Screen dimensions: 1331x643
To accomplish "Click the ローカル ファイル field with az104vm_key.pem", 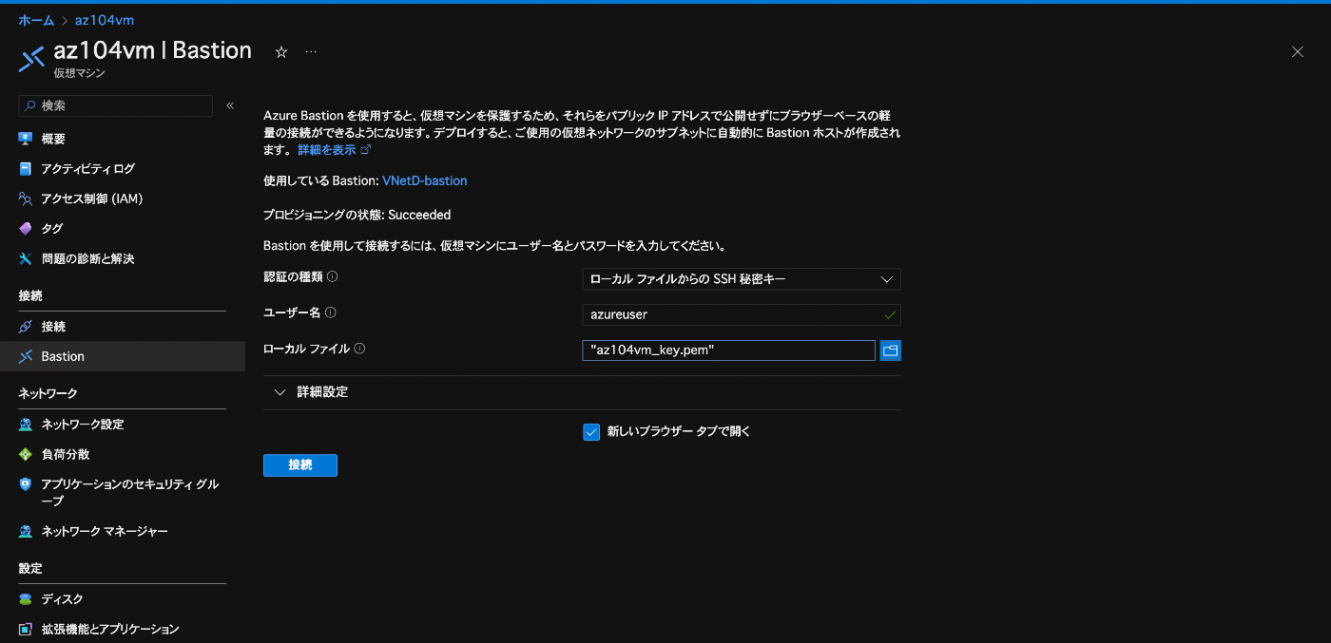I will [x=728, y=350].
